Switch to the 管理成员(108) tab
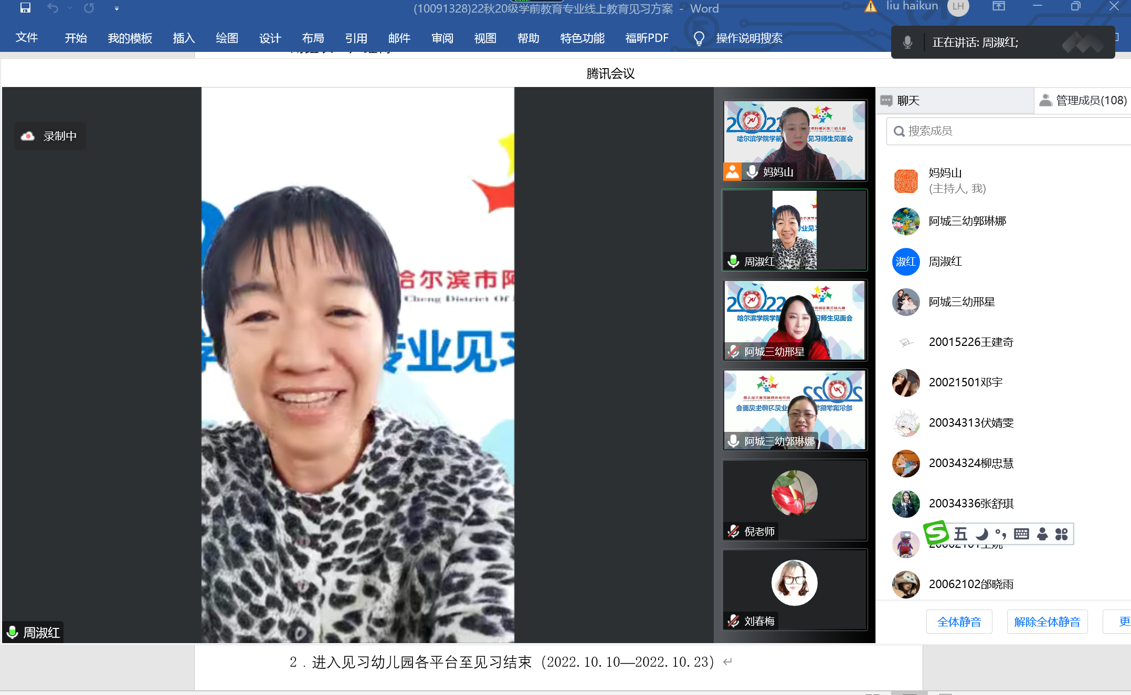The image size is (1131, 695). coord(1083,101)
